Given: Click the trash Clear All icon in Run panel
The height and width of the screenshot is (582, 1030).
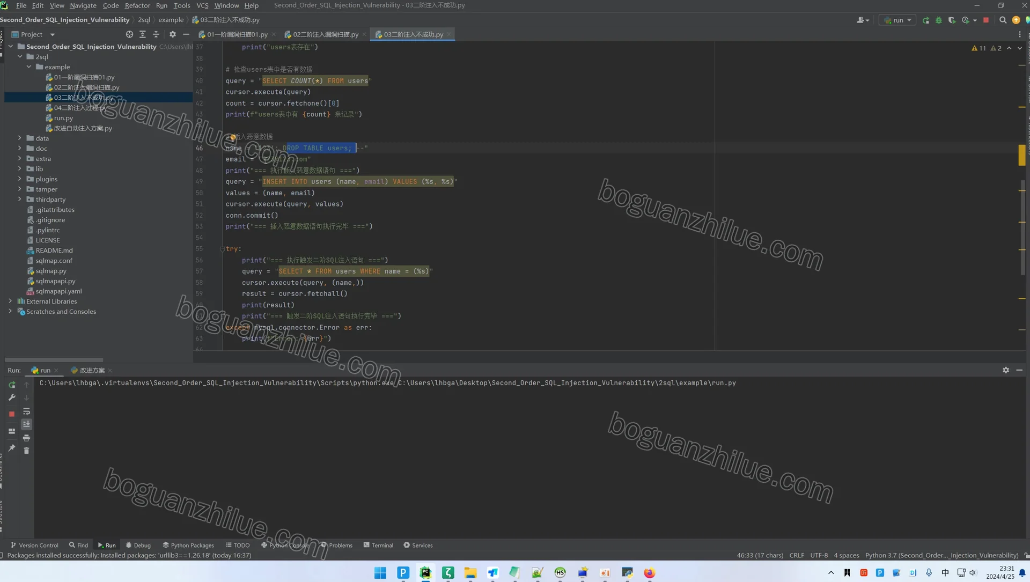Looking at the screenshot, I should (26, 451).
